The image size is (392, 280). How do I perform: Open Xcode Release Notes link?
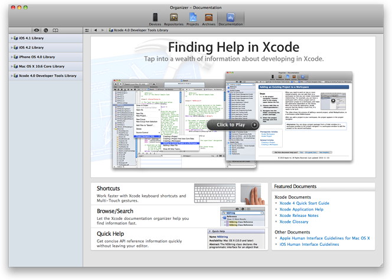[299, 216]
